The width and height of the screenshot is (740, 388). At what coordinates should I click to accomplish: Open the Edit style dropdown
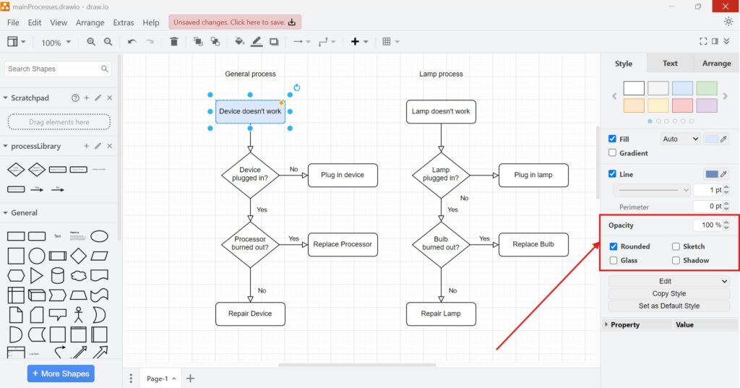point(669,281)
